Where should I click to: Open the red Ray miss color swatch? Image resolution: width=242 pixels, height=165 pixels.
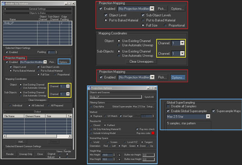pos(153,133)
